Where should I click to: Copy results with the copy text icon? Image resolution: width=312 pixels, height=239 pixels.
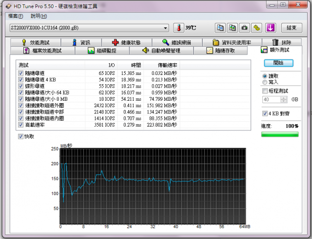[x=220, y=28]
